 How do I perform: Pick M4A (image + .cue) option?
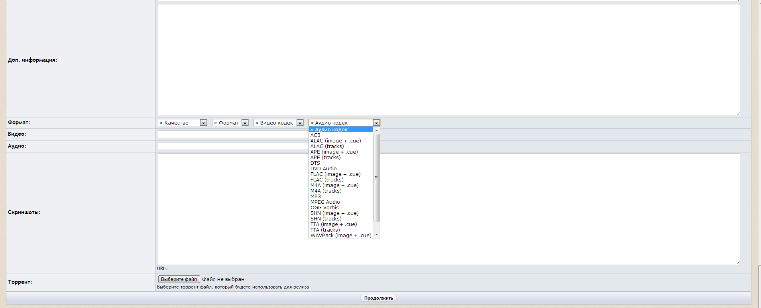[x=341, y=185]
